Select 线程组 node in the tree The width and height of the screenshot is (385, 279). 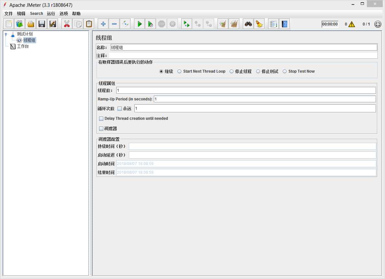click(x=29, y=40)
